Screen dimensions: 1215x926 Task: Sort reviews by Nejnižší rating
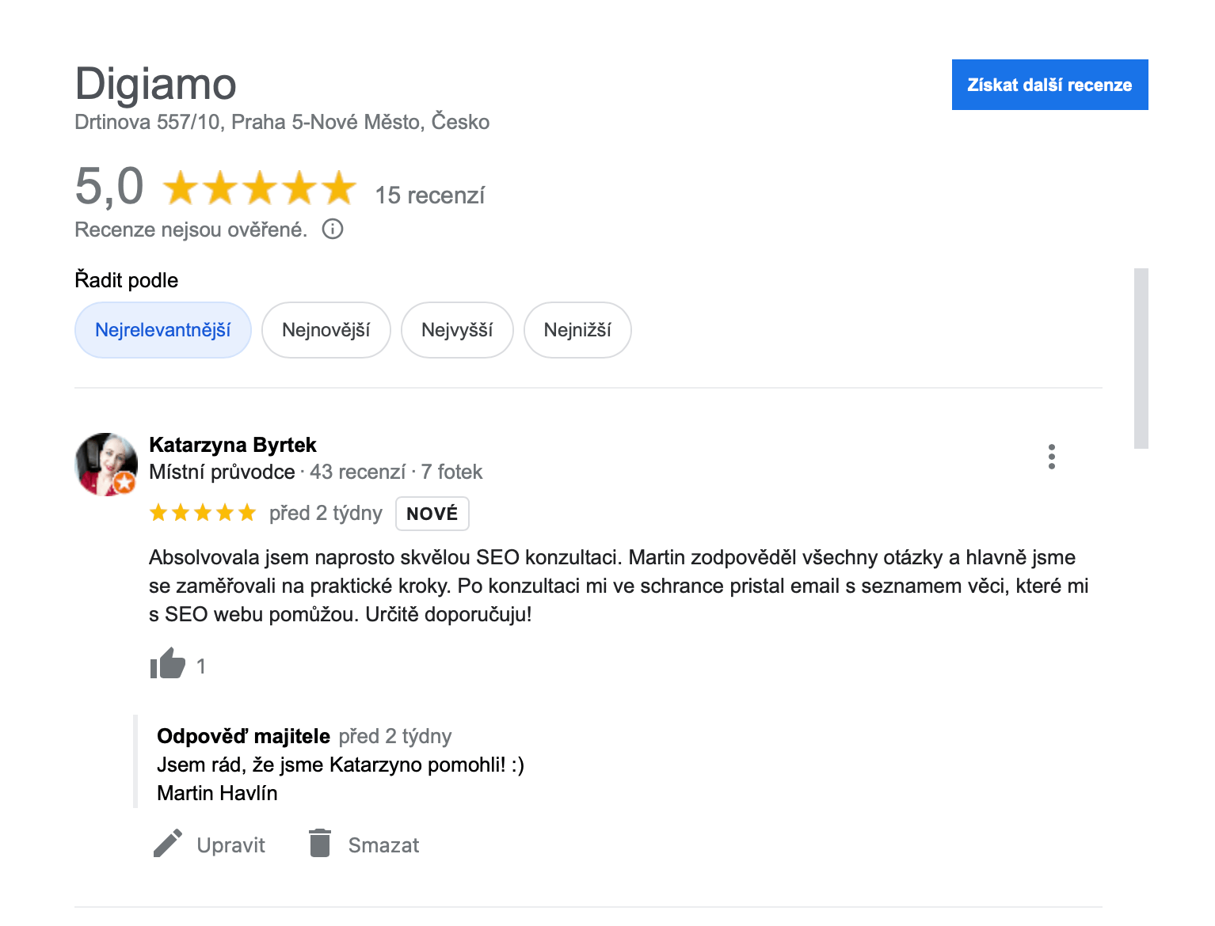(x=577, y=330)
